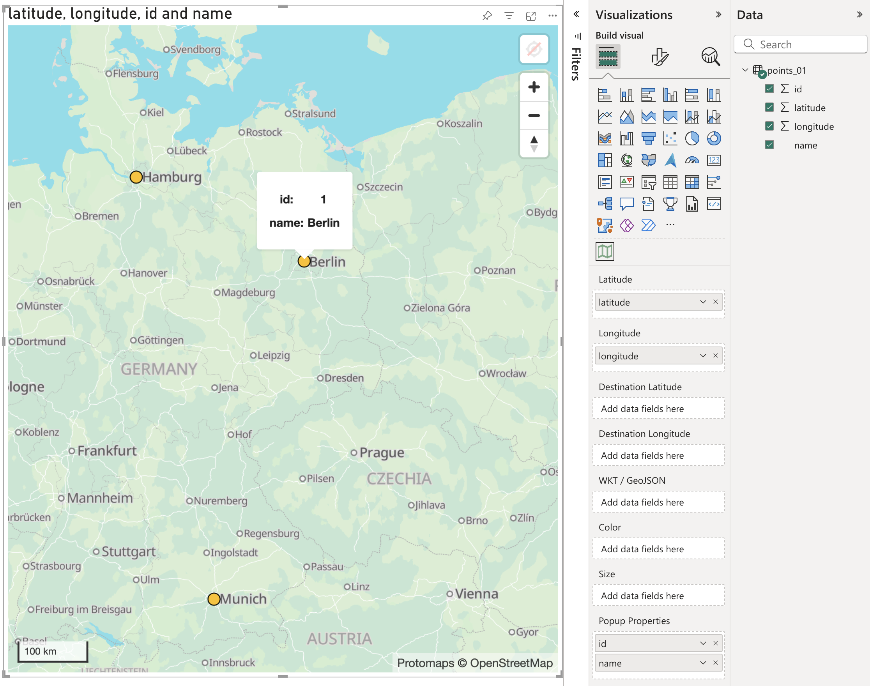
Task: Choose the Card visual
Action: click(714, 160)
